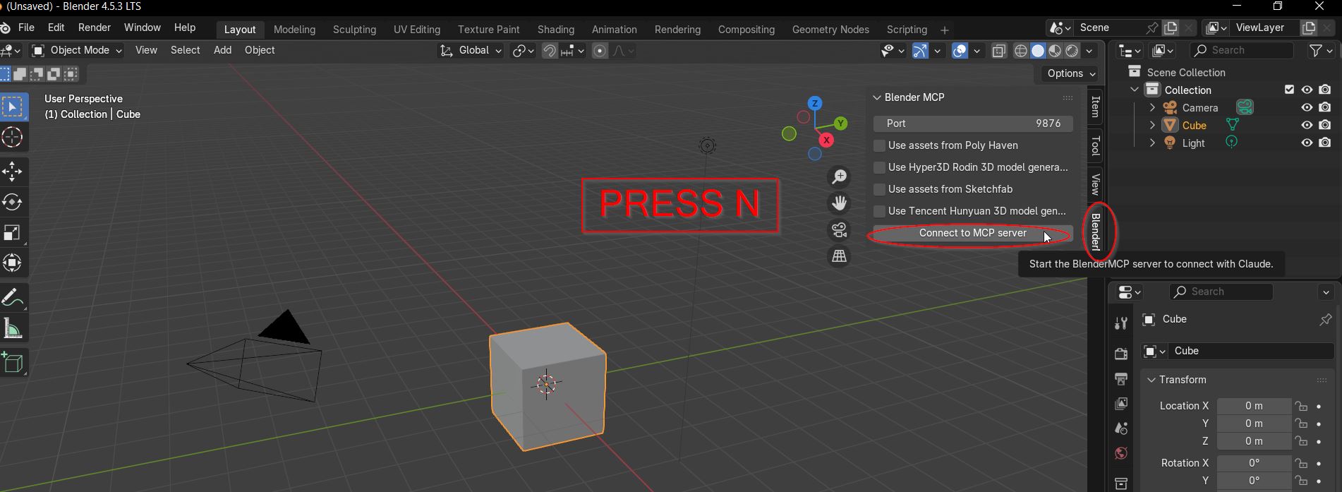Toggle X-ray display
Image resolution: width=1342 pixels, height=492 pixels.
998,51
